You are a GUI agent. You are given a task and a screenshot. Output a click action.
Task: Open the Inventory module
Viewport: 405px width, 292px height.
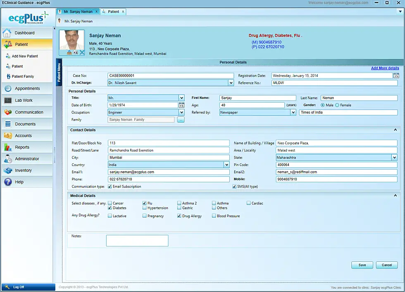coord(26,170)
